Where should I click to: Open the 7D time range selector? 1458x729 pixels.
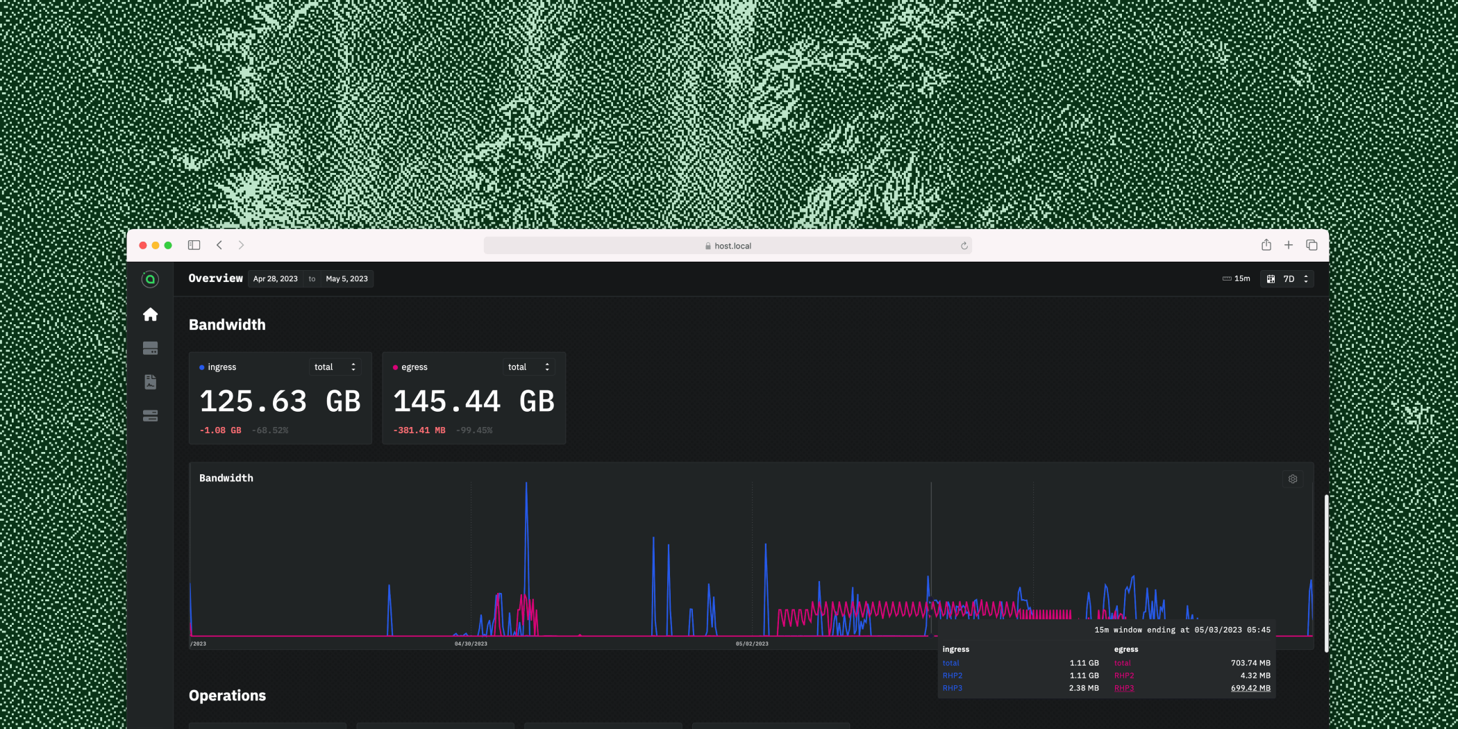1288,279
